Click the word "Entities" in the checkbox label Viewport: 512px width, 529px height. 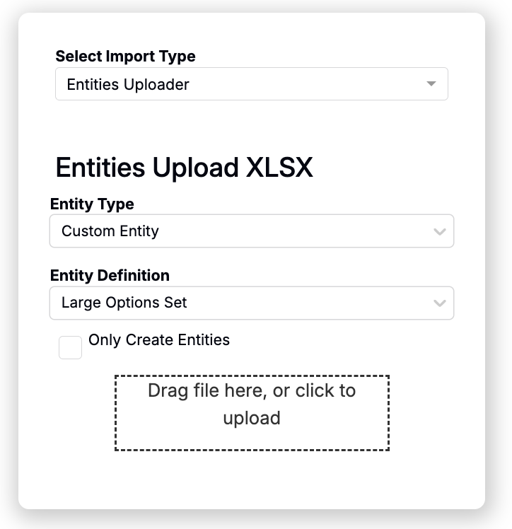coord(202,339)
